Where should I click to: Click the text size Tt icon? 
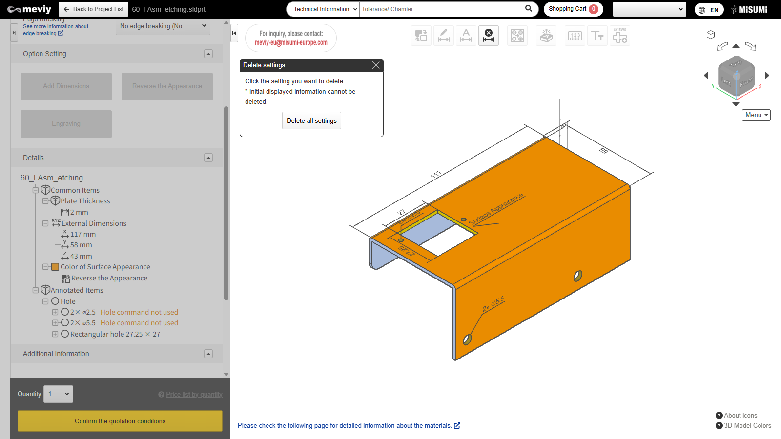597,36
